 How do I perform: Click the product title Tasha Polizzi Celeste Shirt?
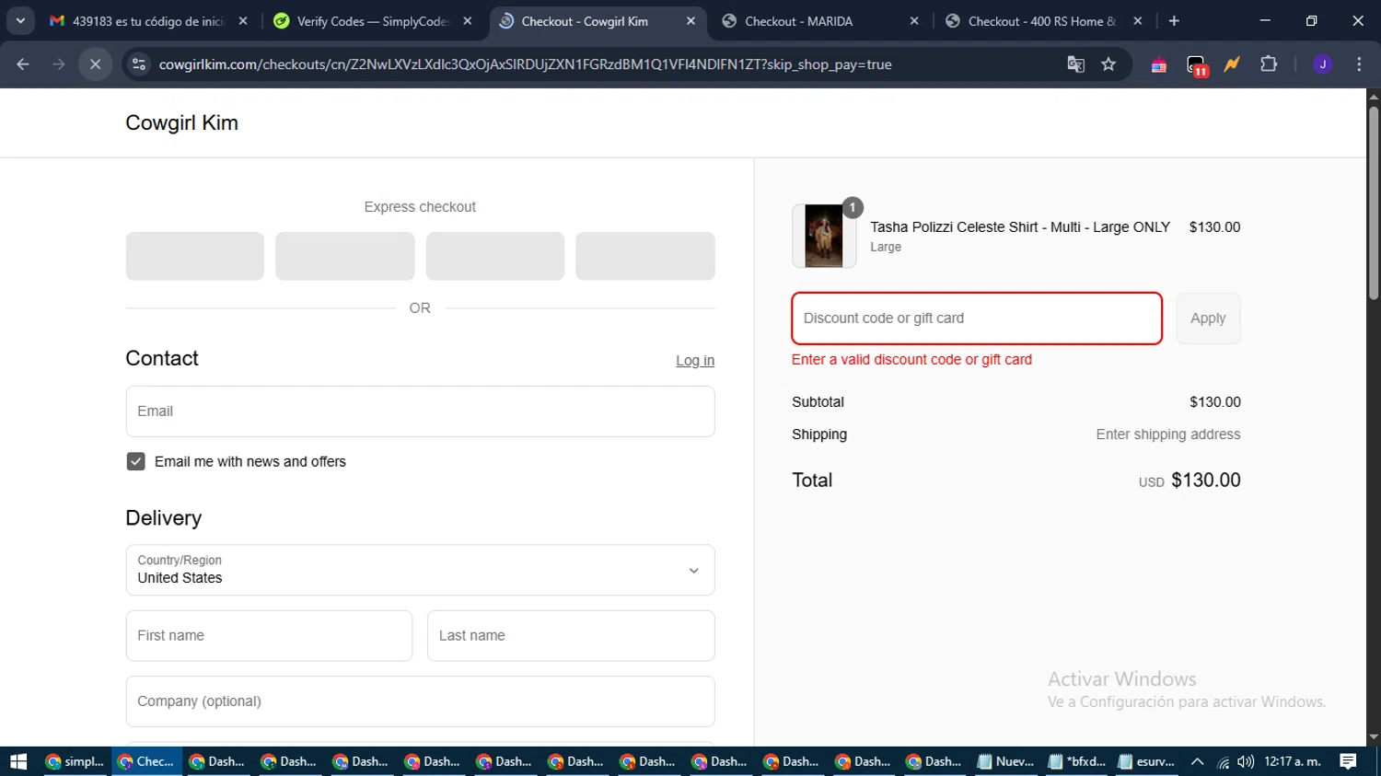tap(1020, 227)
